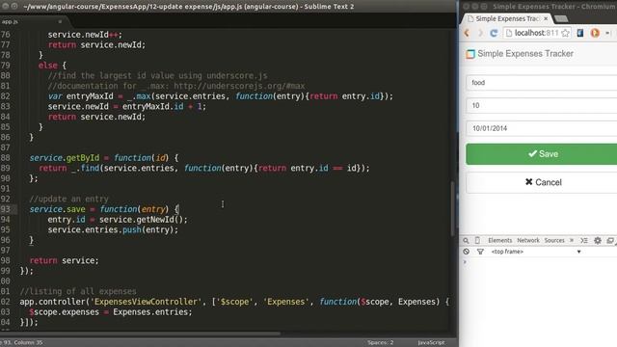Click the Simple Expenses Tracker logo icon
The image size is (617, 347).
tap(470, 54)
